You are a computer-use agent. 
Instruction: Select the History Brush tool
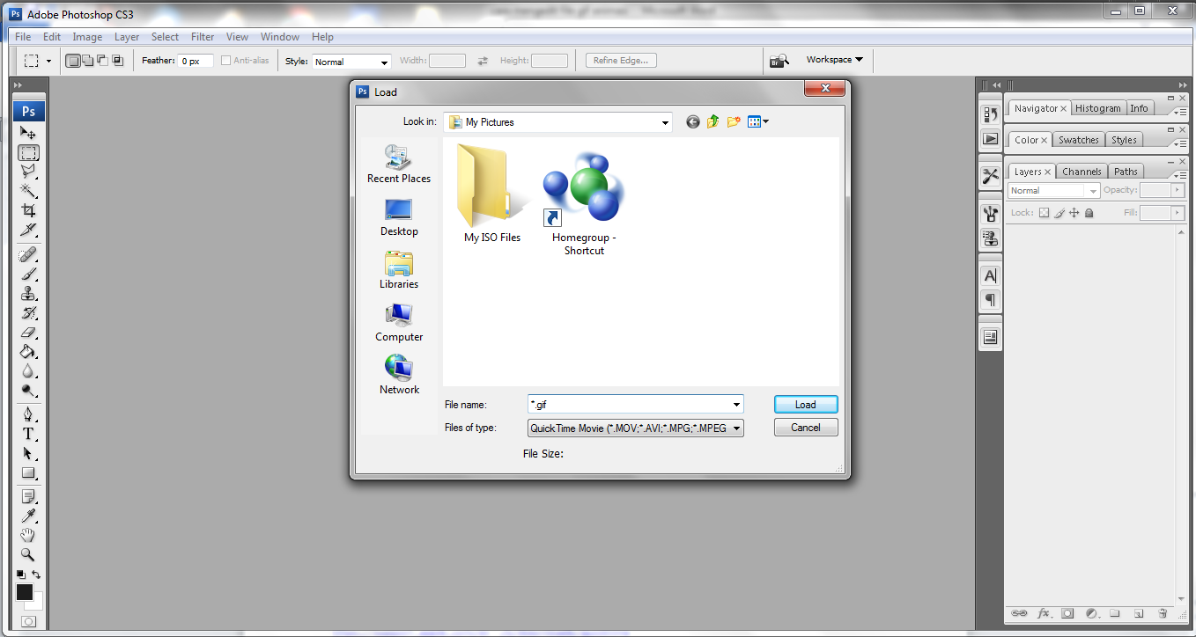(28, 313)
